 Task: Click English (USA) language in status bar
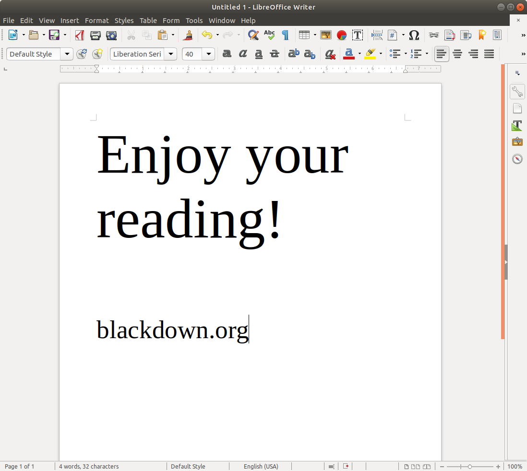[x=261, y=466]
